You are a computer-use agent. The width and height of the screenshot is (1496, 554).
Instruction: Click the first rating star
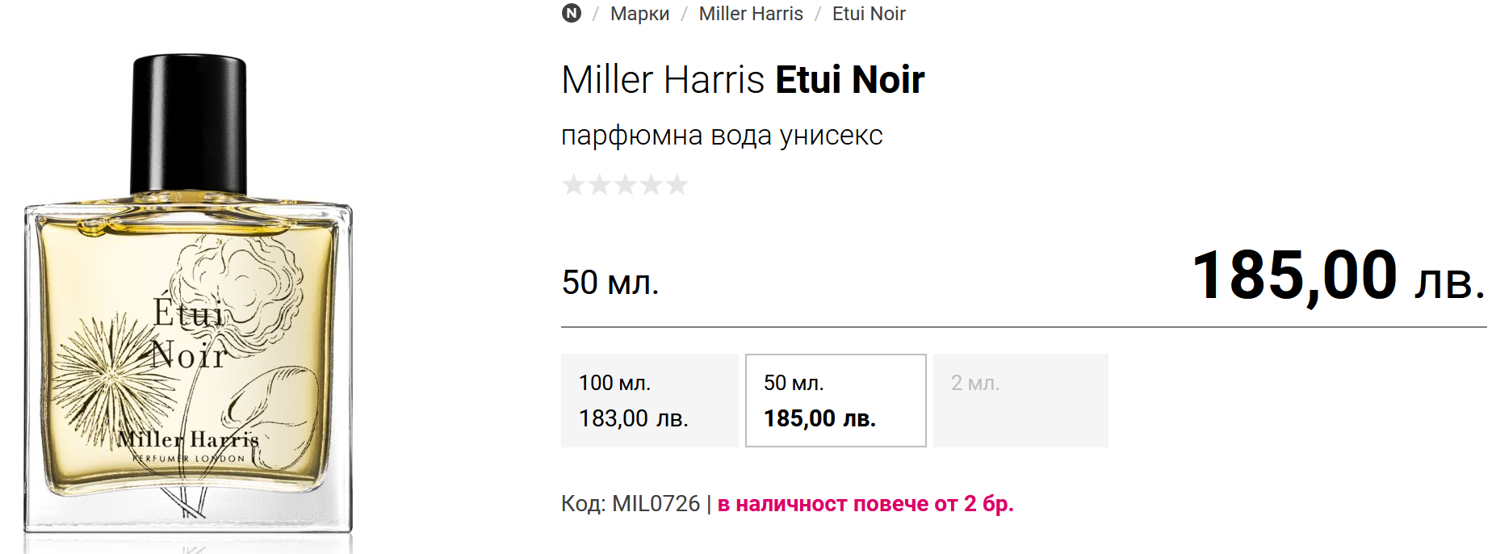click(x=573, y=185)
